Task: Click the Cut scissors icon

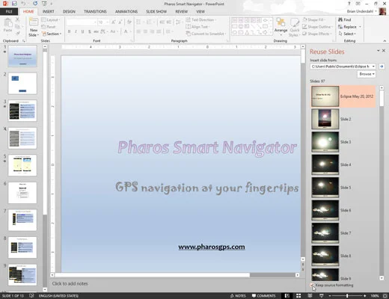Action: pyautogui.click(x=17, y=19)
